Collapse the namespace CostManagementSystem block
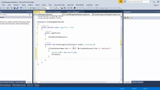Image resolution: width=160 pixels, height=90 pixels. pyautogui.click(x=37, y=22)
